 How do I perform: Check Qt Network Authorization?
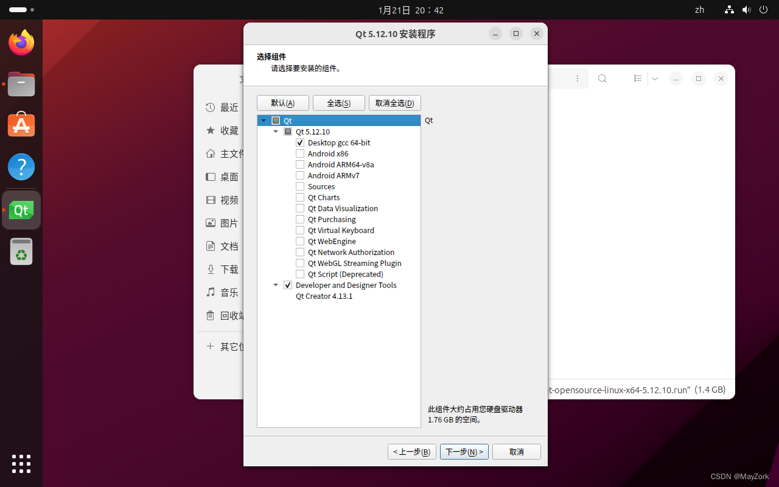(300, 253)
